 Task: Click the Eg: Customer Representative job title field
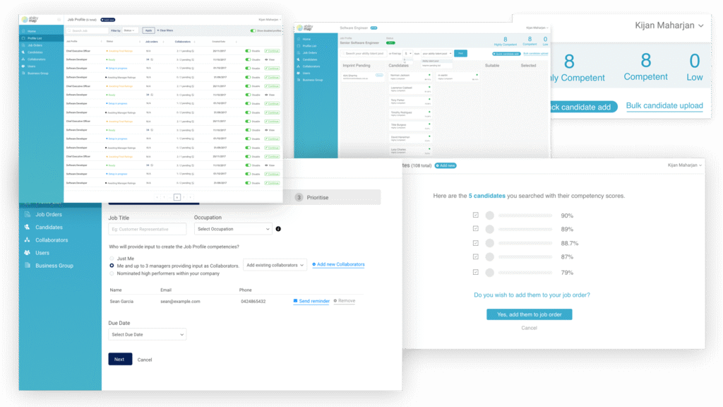pos(148,229)
